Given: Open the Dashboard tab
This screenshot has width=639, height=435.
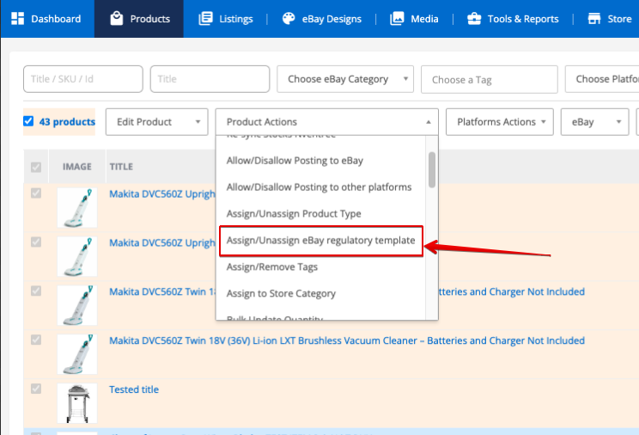Looking at the screenshot, I should [x=47, y=19].
